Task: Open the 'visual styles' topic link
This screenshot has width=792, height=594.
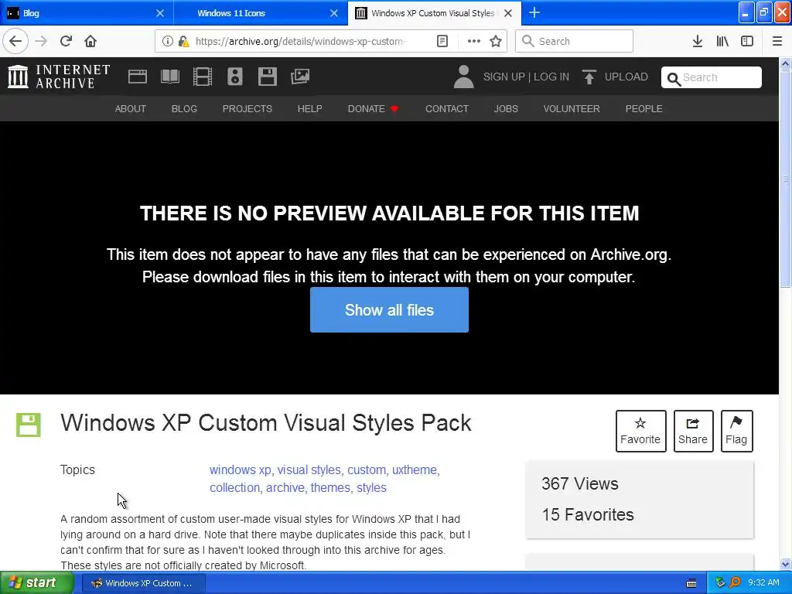Action: 309,469
